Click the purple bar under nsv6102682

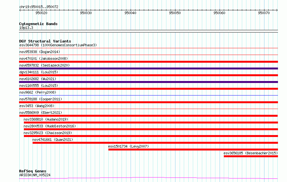click(148, 82)
